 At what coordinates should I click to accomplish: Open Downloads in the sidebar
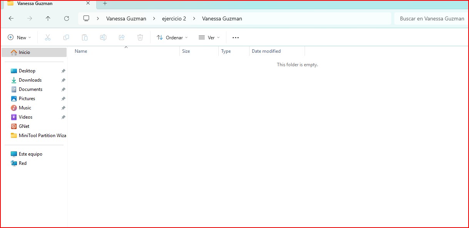tap(30, 80)
